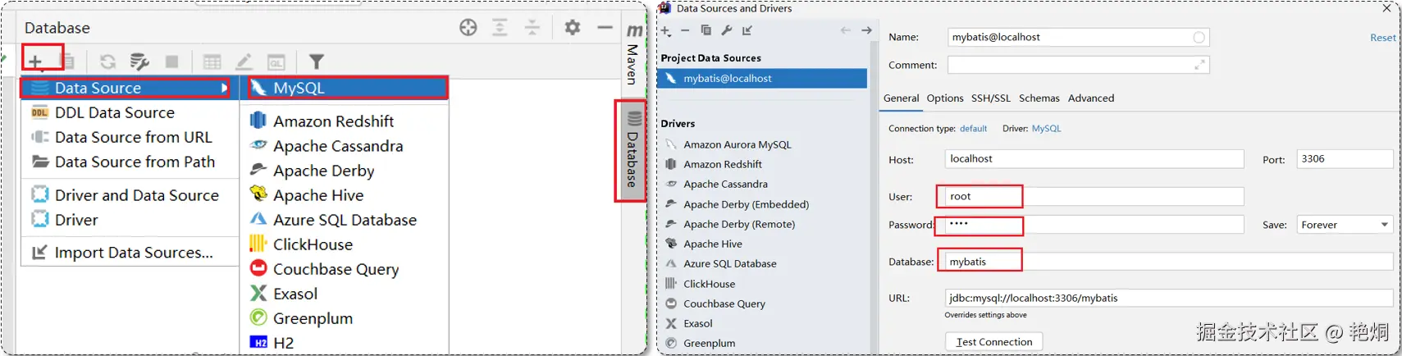
Task: Click the Duplicate icon in Database toolbar
Action: (69, 62)
